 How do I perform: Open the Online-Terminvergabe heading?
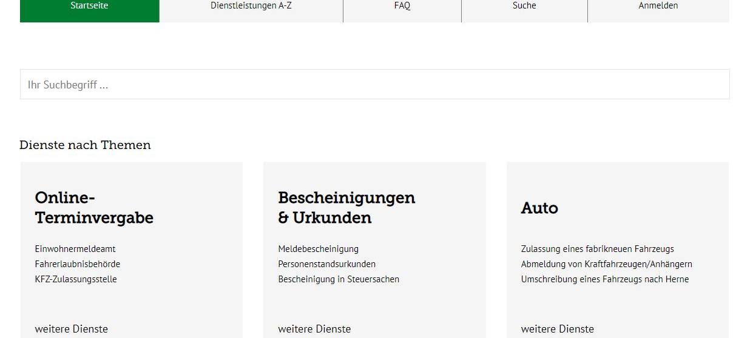[x=94, y=208]
